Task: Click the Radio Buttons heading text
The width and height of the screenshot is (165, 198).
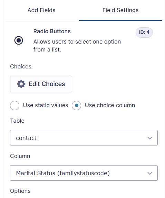Action: point(52,31)
